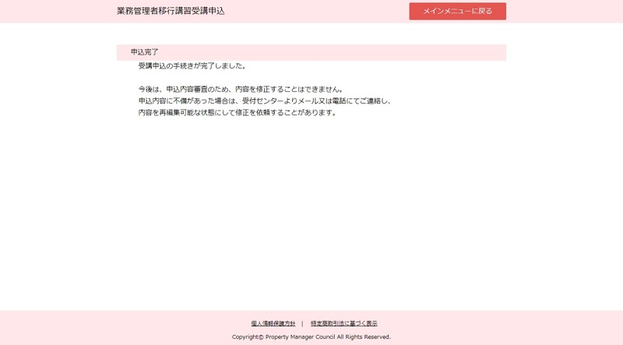Click the line starting with 申込内容に不備があった場合は
Viewport: 623px width, 345px height.
pos(264,101)
